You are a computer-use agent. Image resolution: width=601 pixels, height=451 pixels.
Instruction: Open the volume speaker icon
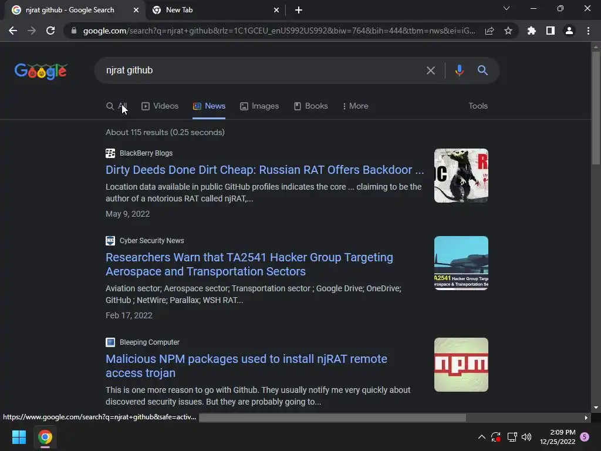526,437
